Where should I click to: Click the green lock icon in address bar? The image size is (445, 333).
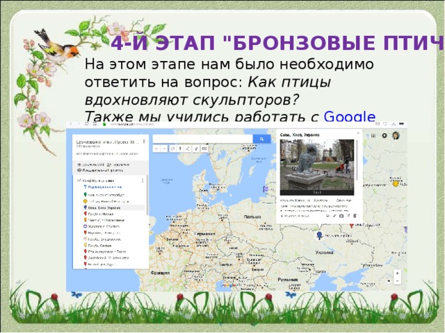click(104, 124)
